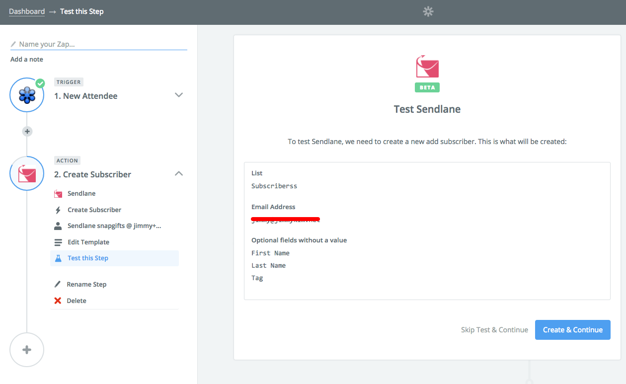Click the Subscriberss list value
The image size is (626, 384).
pos(274,186)
